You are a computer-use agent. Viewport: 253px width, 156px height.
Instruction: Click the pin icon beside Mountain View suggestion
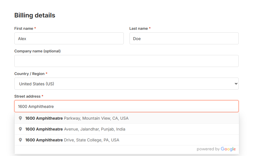coord(20,118)
